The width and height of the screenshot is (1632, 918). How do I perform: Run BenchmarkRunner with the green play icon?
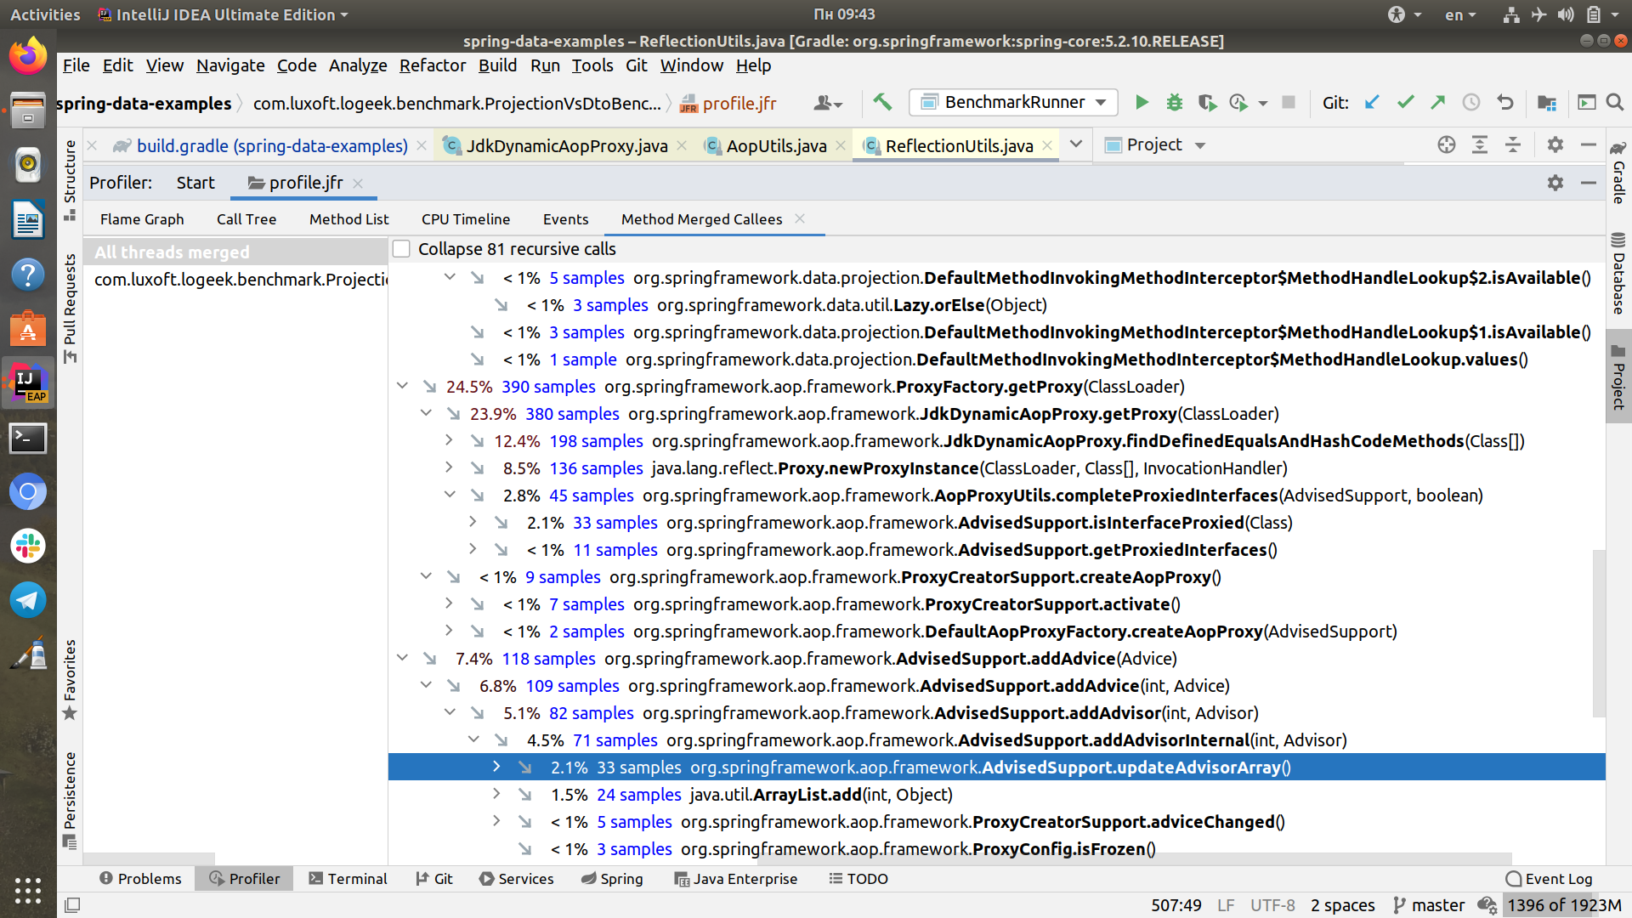[1142, 103]
